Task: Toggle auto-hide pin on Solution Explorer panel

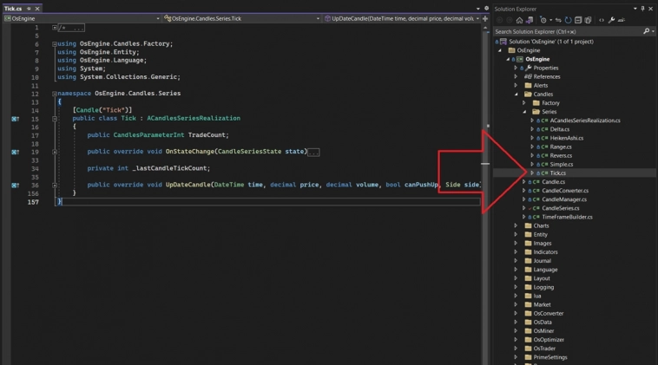Action: point(641,8)
